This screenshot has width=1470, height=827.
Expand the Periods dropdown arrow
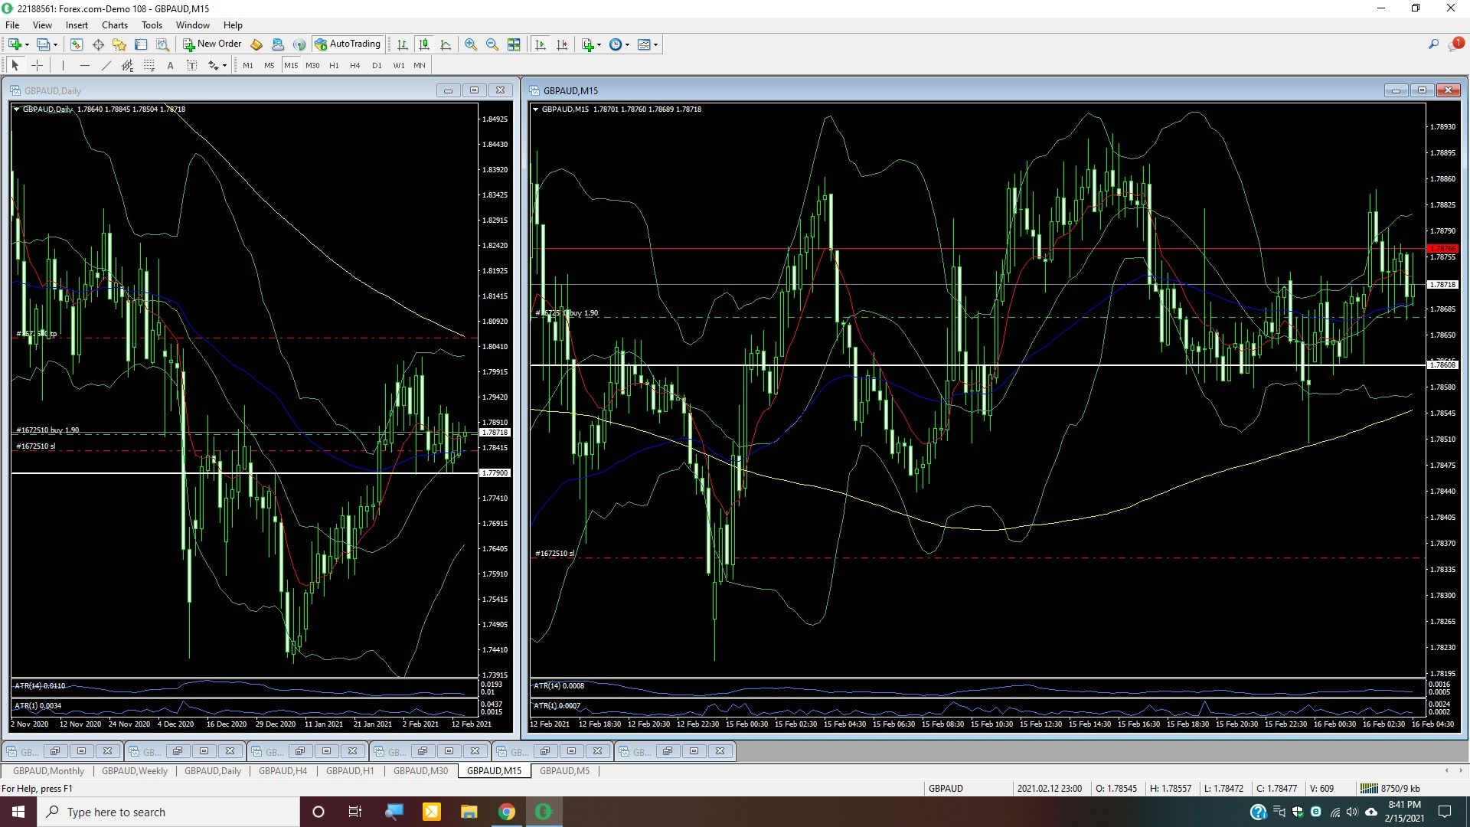(627, 44)
